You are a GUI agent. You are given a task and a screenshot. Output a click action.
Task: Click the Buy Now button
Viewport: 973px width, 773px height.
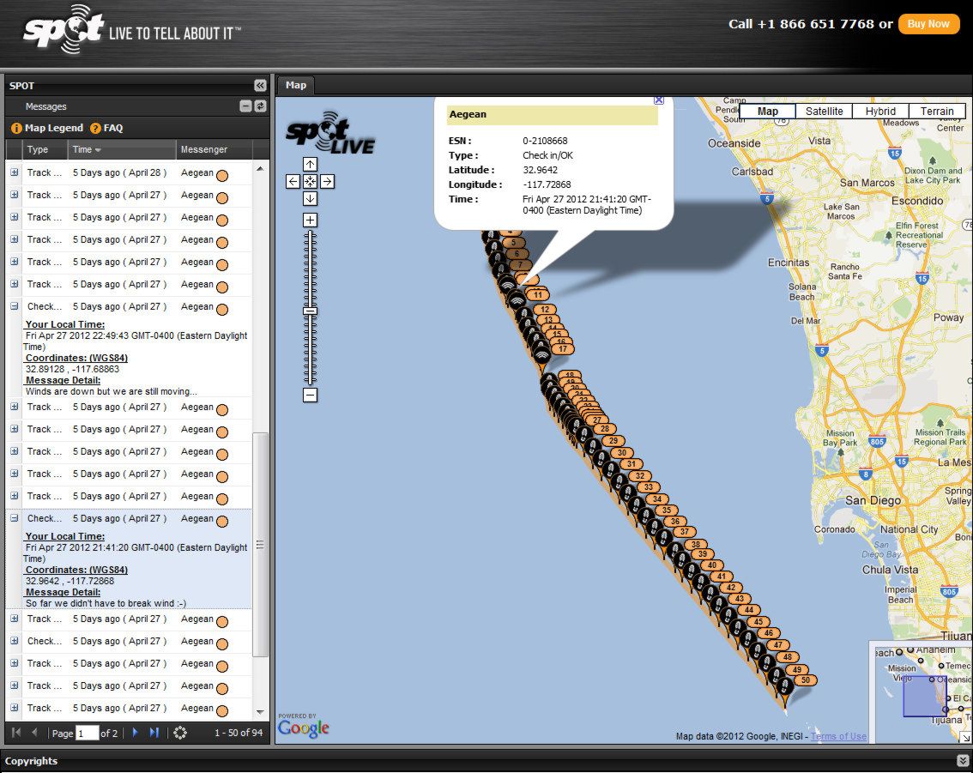928,24
